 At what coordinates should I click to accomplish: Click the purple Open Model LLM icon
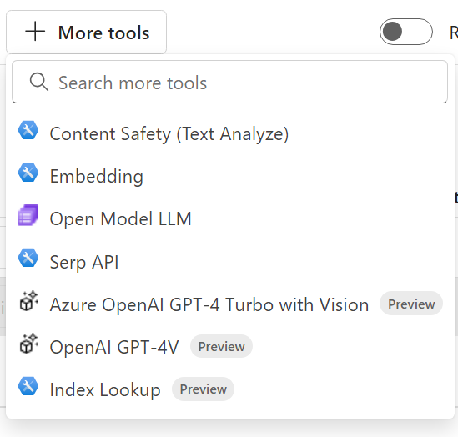click(28, 215)
